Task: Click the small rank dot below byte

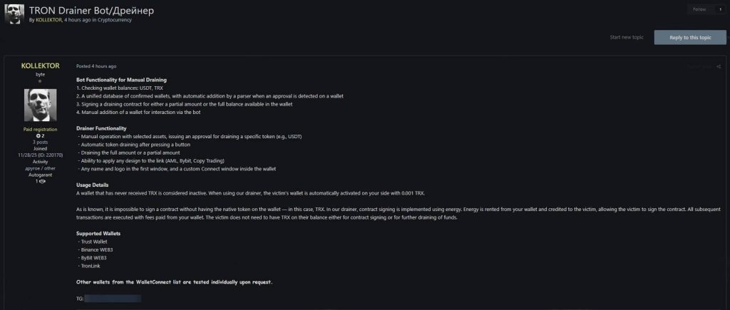Action: (x=40, y=81)
